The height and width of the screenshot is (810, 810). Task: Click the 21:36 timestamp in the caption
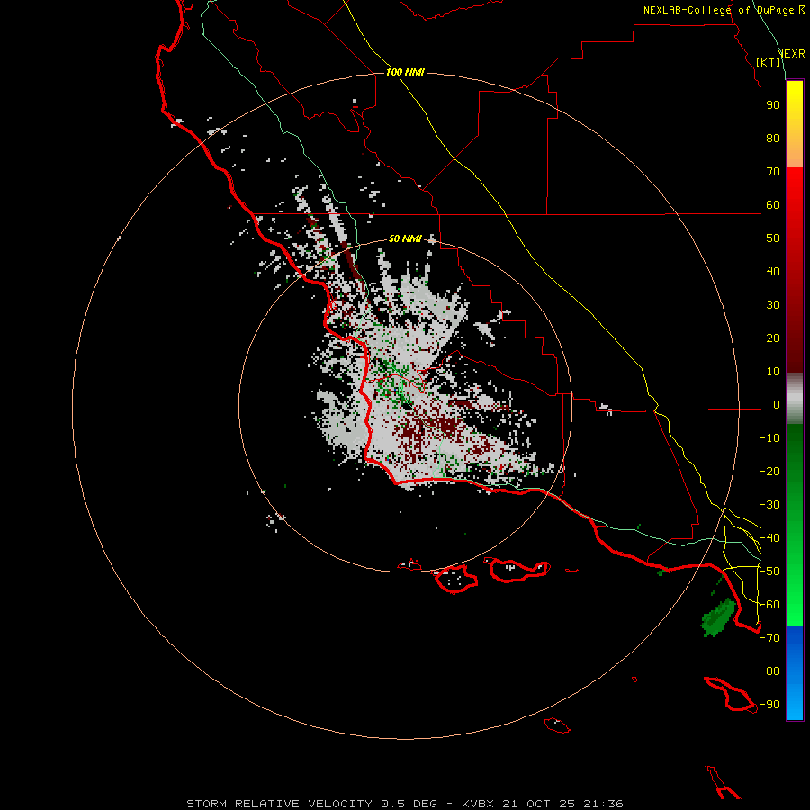pyautogui.click(x=603, y=804)
